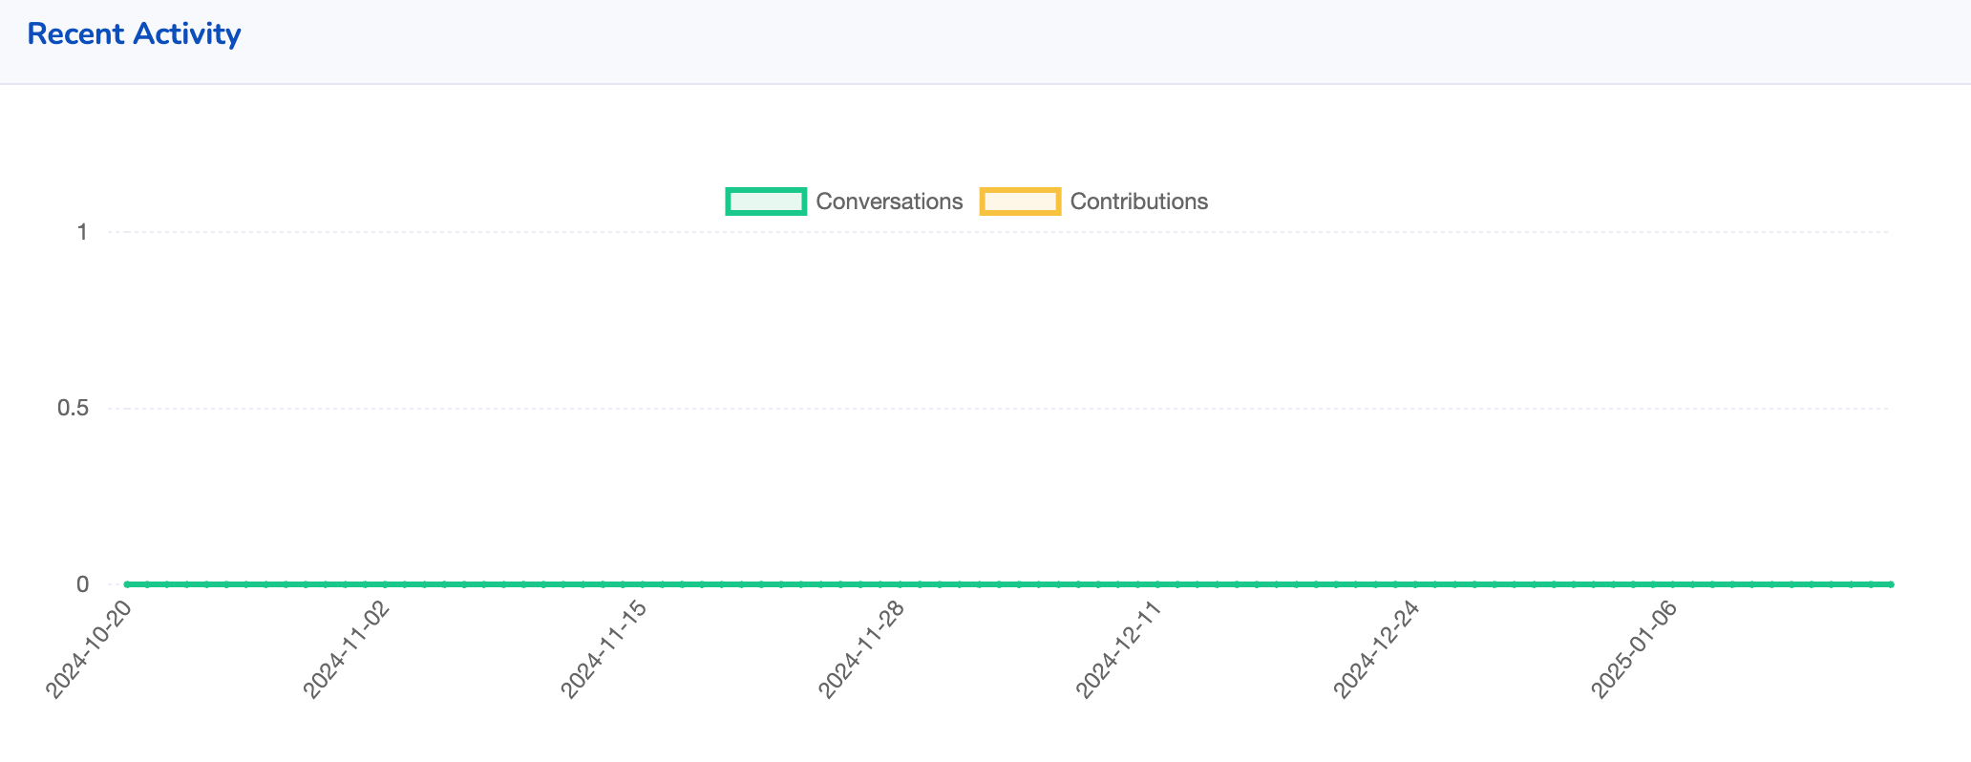1971x762 pixels.
Task: Click the line's data point for 2024-11-28
Action: pyautogui.click(x=900, y=584)
